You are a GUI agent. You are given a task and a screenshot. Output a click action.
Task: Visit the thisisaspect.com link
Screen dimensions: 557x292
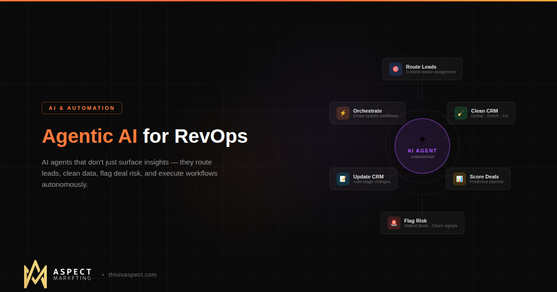[x=132, y=274]
